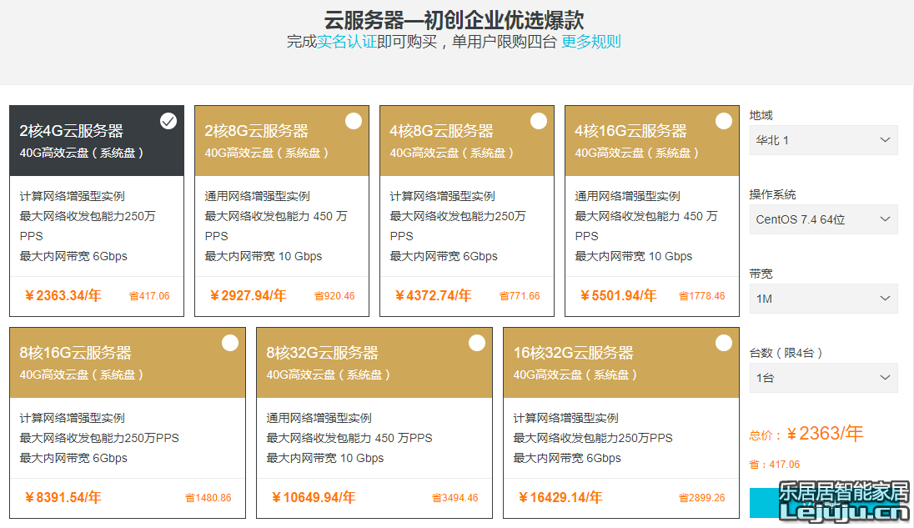Click the total price ¥2363/年
Viewport: 914px width, 528px height.
pyautogui.click(x=825, y=434)
